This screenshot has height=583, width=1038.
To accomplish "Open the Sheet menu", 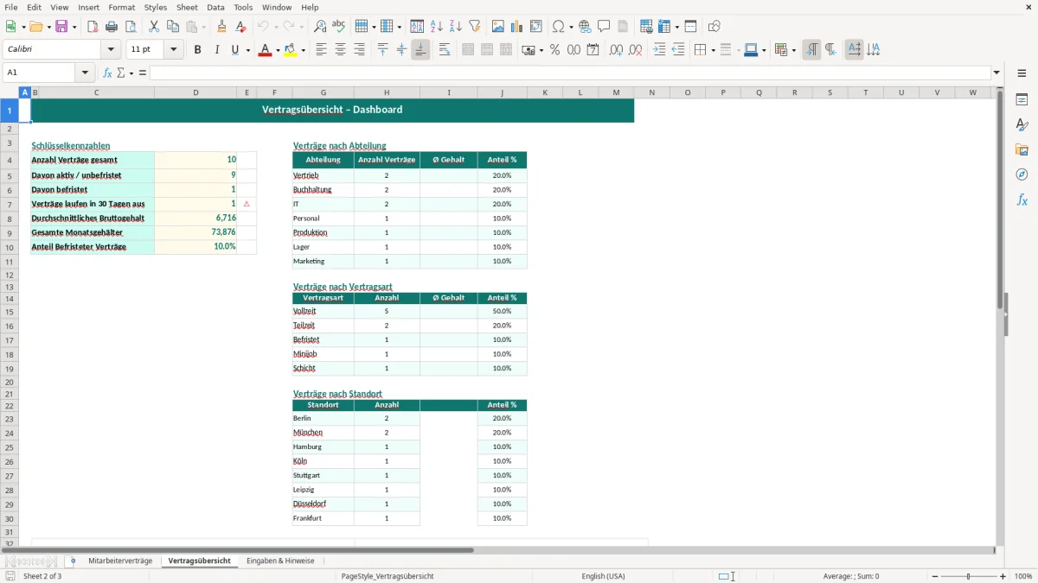I will [x=187, y=7].
